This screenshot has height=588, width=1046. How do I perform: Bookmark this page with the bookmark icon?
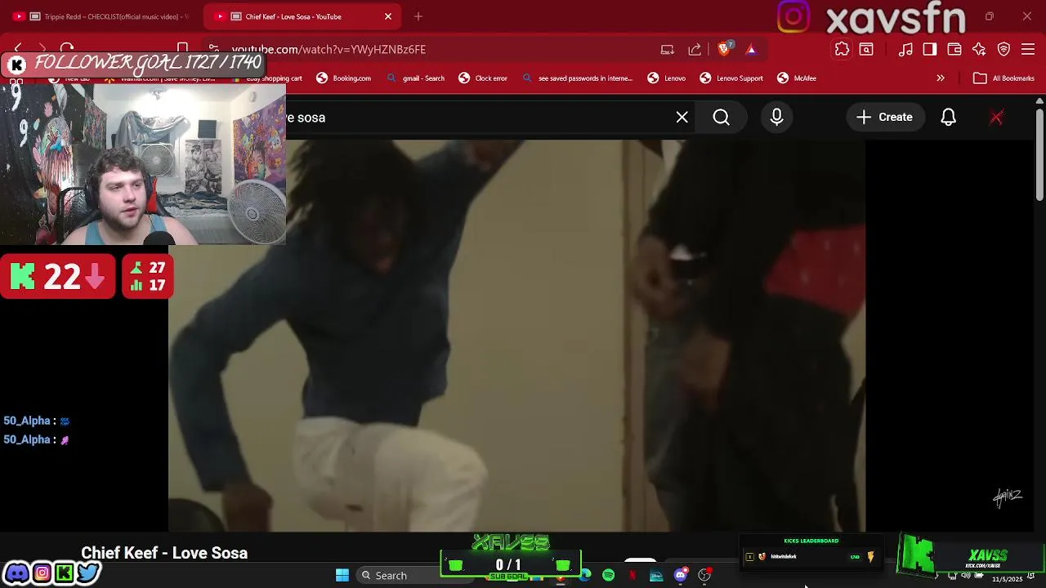point(183,49)
